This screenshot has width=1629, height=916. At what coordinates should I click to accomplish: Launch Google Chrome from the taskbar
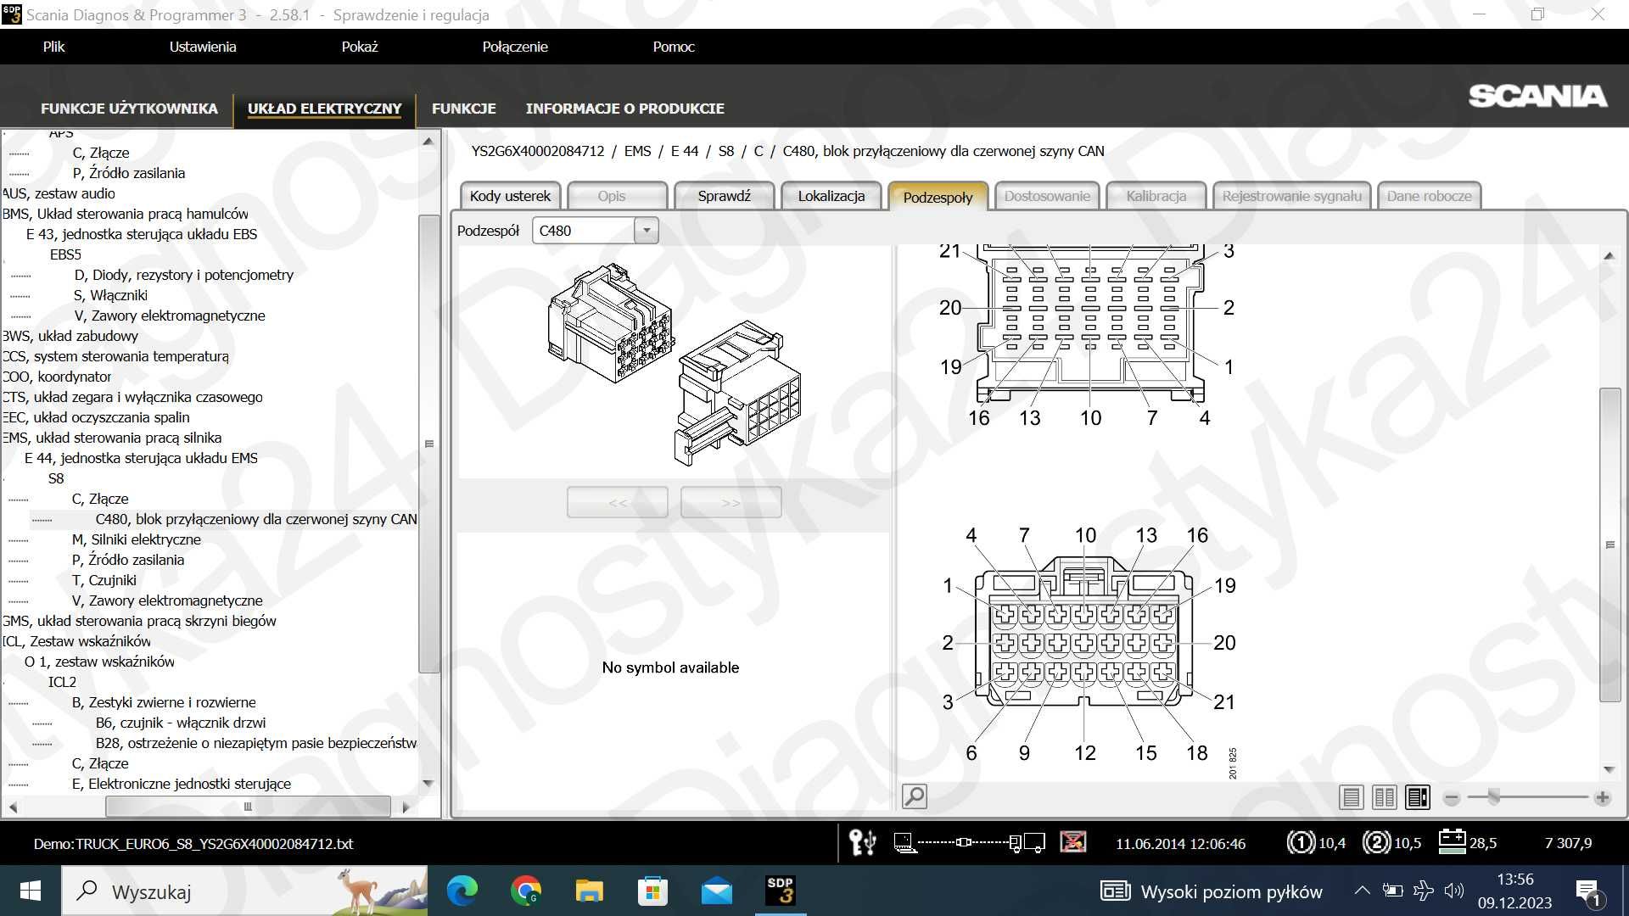tap(526, 891)
